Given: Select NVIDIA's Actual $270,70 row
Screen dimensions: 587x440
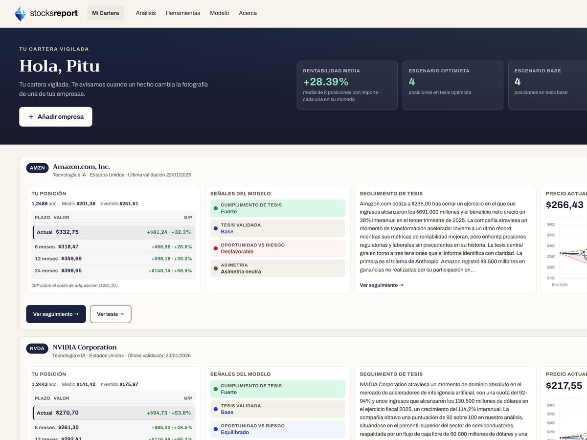Looking at the screenshot, I should (x=113, y=413).
